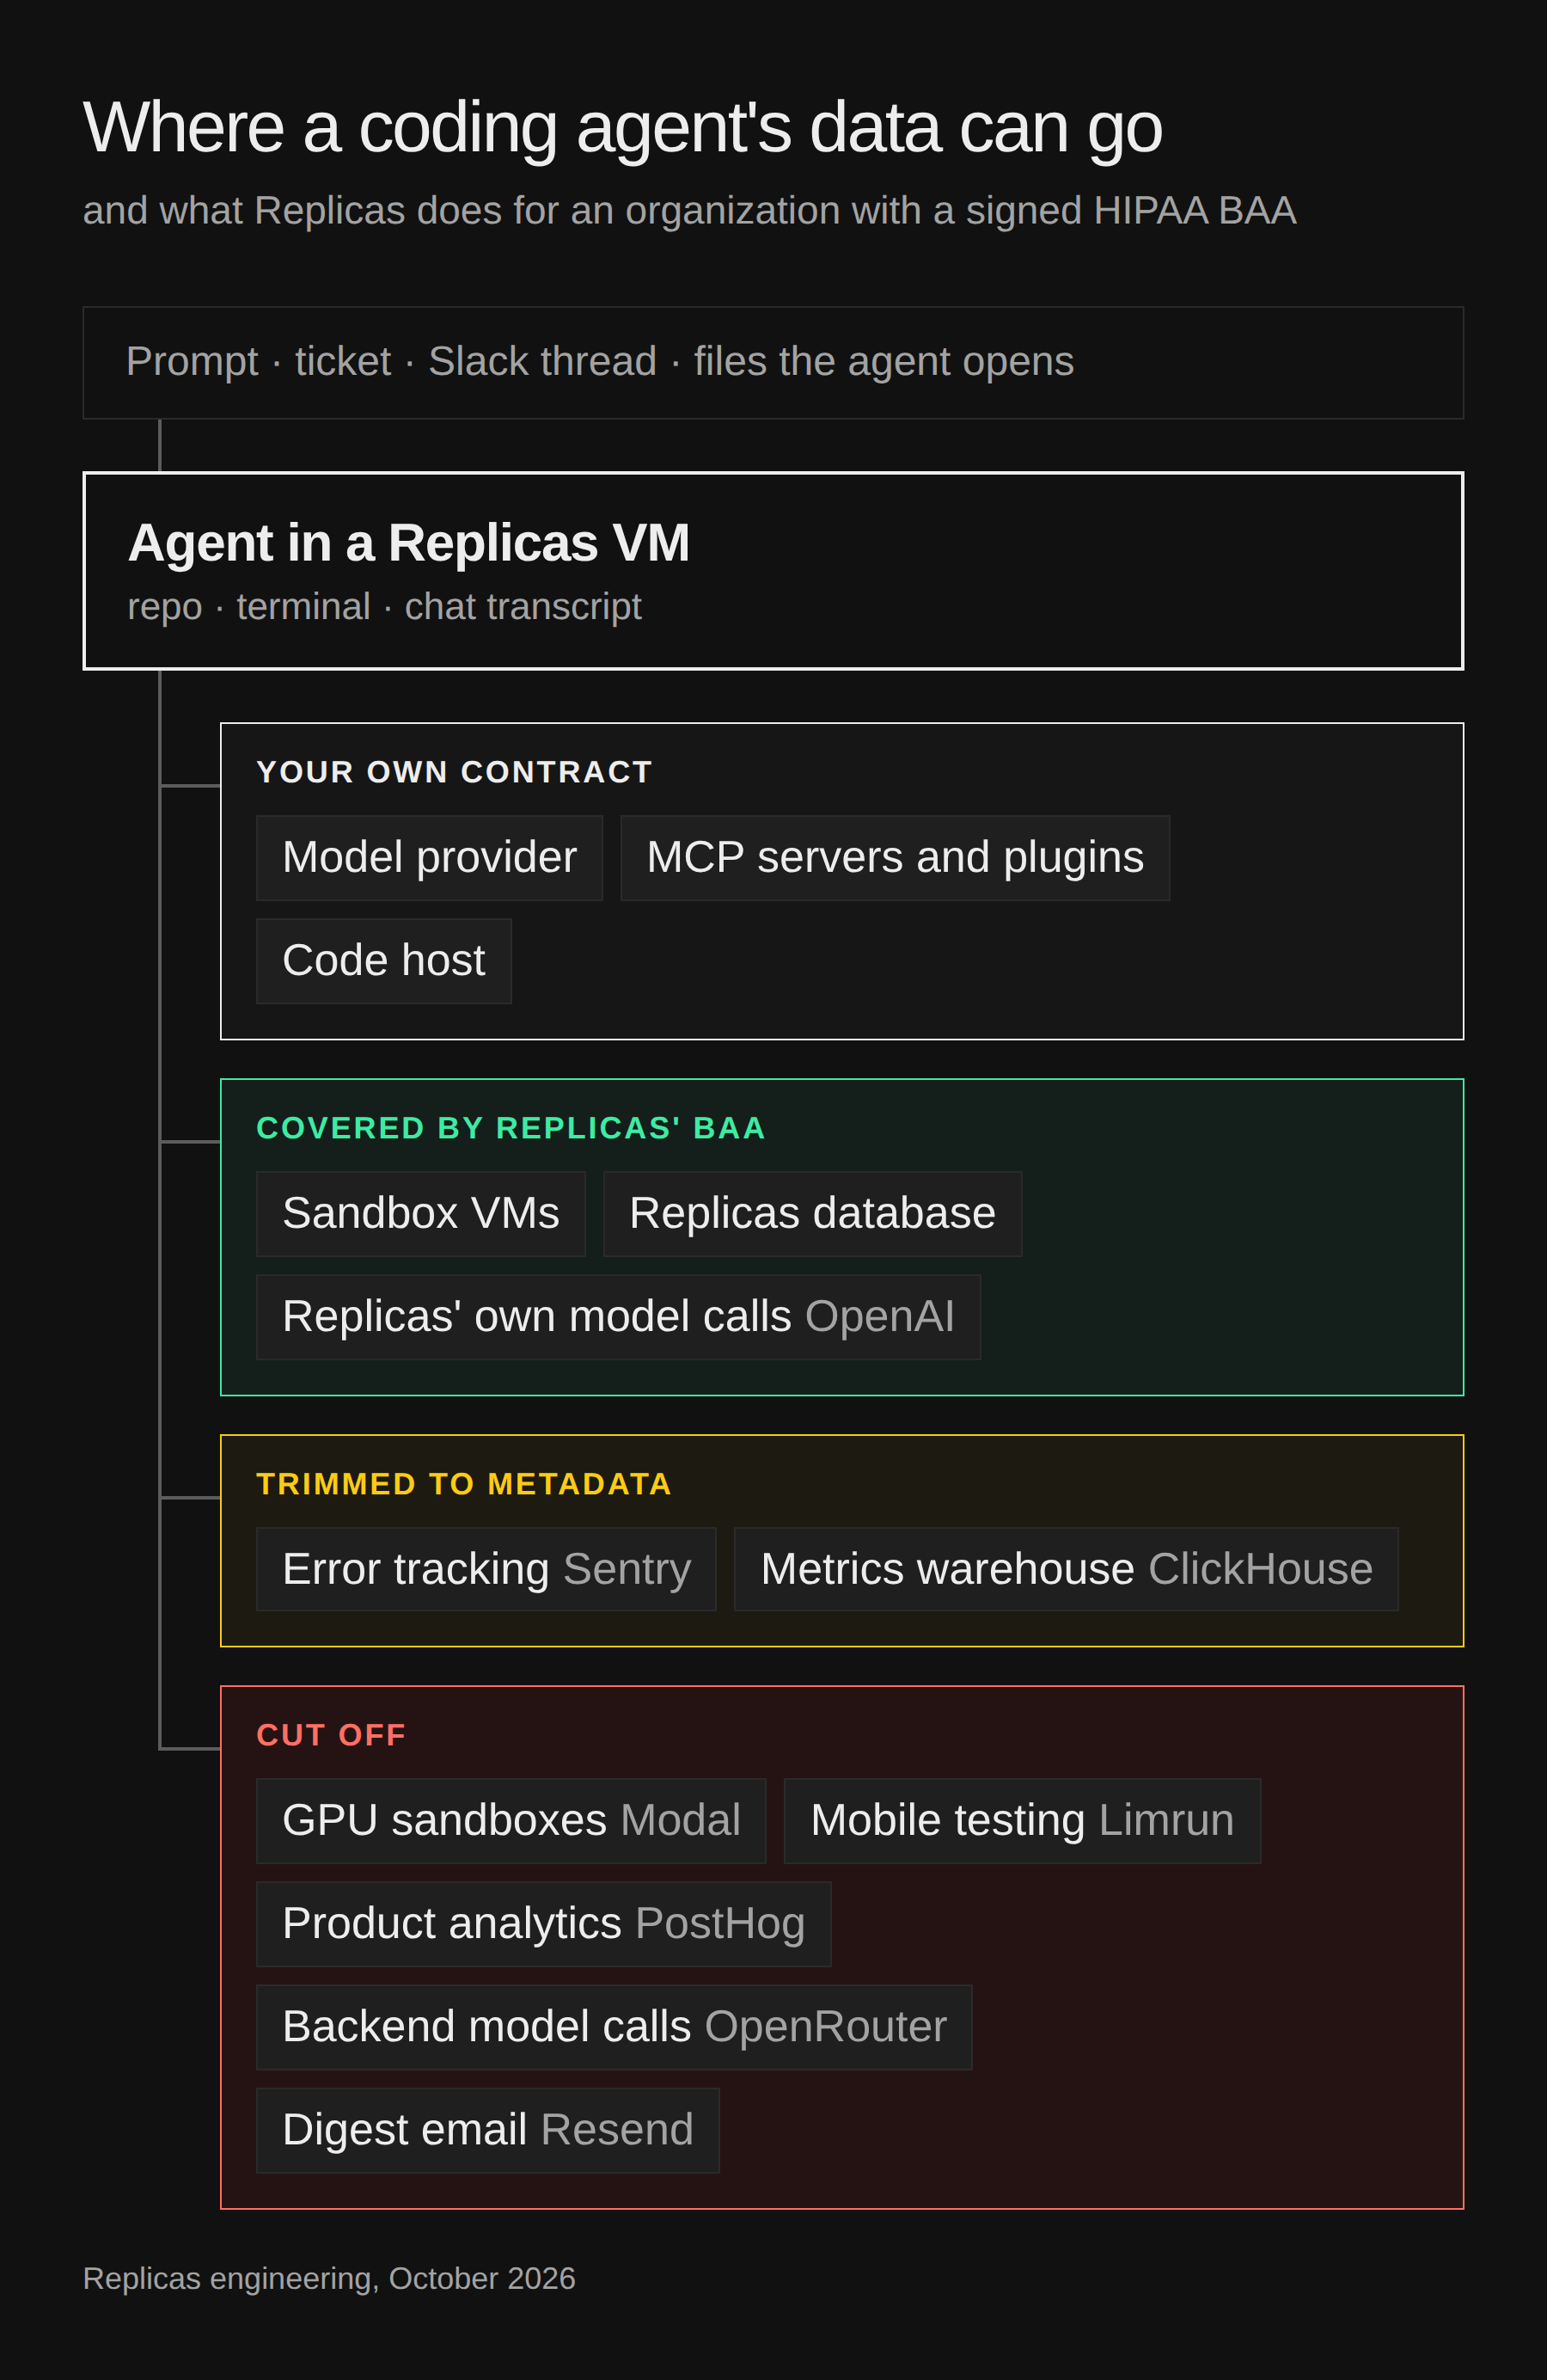Click the "Replicas engineering, October 2026" footer

329,2278
